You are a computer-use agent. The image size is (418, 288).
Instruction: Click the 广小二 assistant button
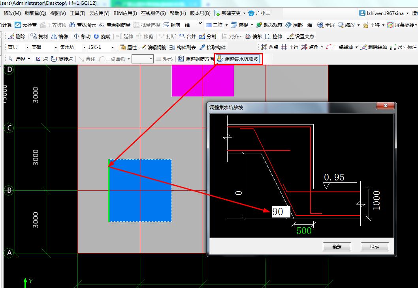click(259, 13)
